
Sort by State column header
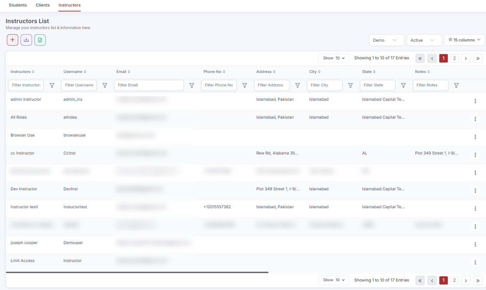(x=369, y=72)
